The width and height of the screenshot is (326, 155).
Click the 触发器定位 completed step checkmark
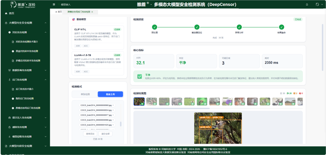coord(197,27)
